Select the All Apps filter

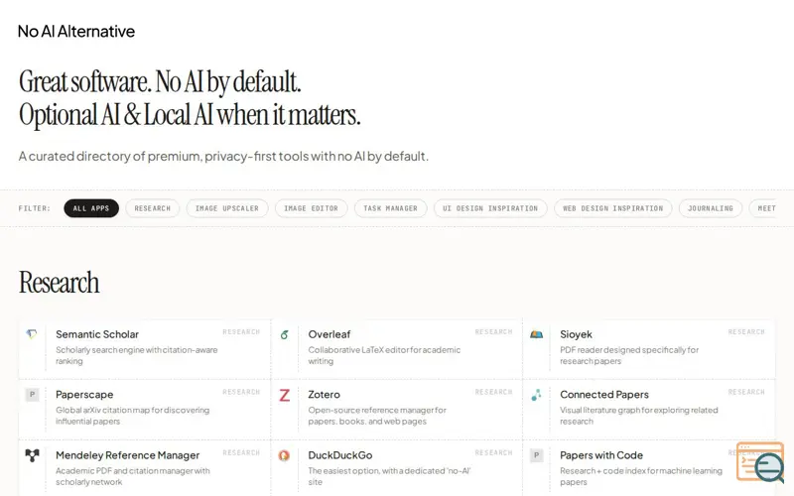(x=91, y=208)
